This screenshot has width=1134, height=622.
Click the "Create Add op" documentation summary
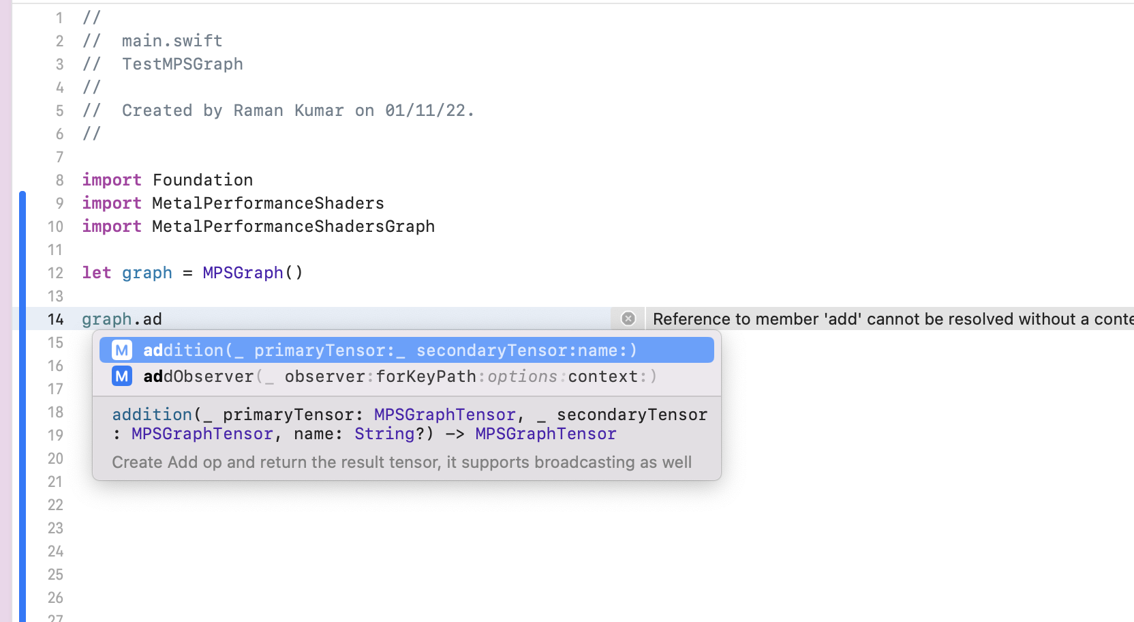401,462
